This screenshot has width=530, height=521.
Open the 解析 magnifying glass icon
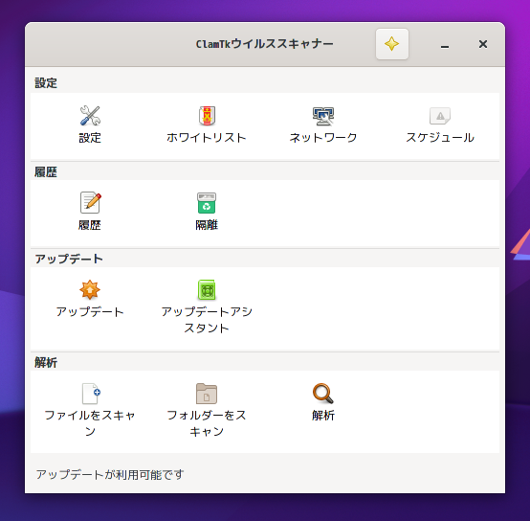(x=323, y=393)
